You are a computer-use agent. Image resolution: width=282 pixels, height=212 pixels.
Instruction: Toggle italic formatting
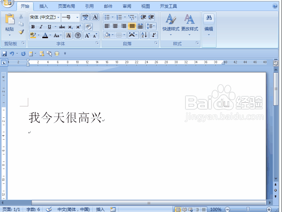pyautogui.click(x=41, y=27)
